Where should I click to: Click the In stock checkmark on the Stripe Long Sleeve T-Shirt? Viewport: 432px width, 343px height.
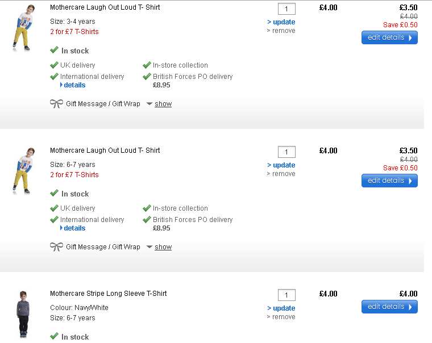click(55, 336)
